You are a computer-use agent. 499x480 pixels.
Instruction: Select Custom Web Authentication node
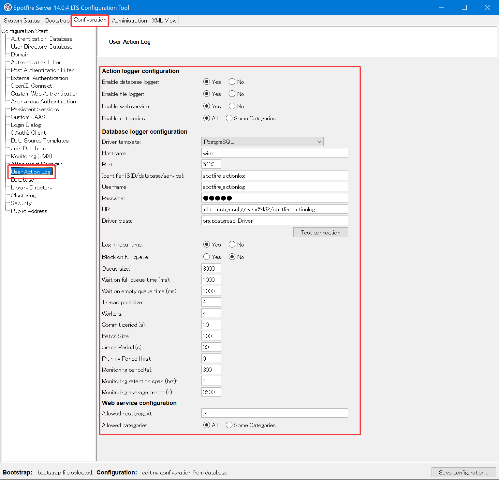click(45, 94)
